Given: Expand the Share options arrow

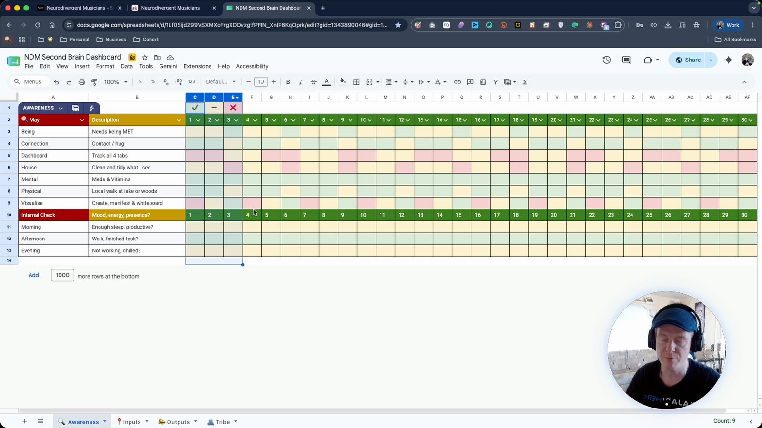Looking at the screenshot, I should tap(711, 60).
